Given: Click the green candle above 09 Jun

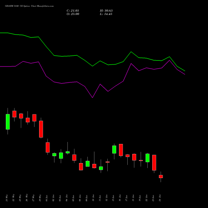Looking at the screenshot, I should tap(88, 164).
